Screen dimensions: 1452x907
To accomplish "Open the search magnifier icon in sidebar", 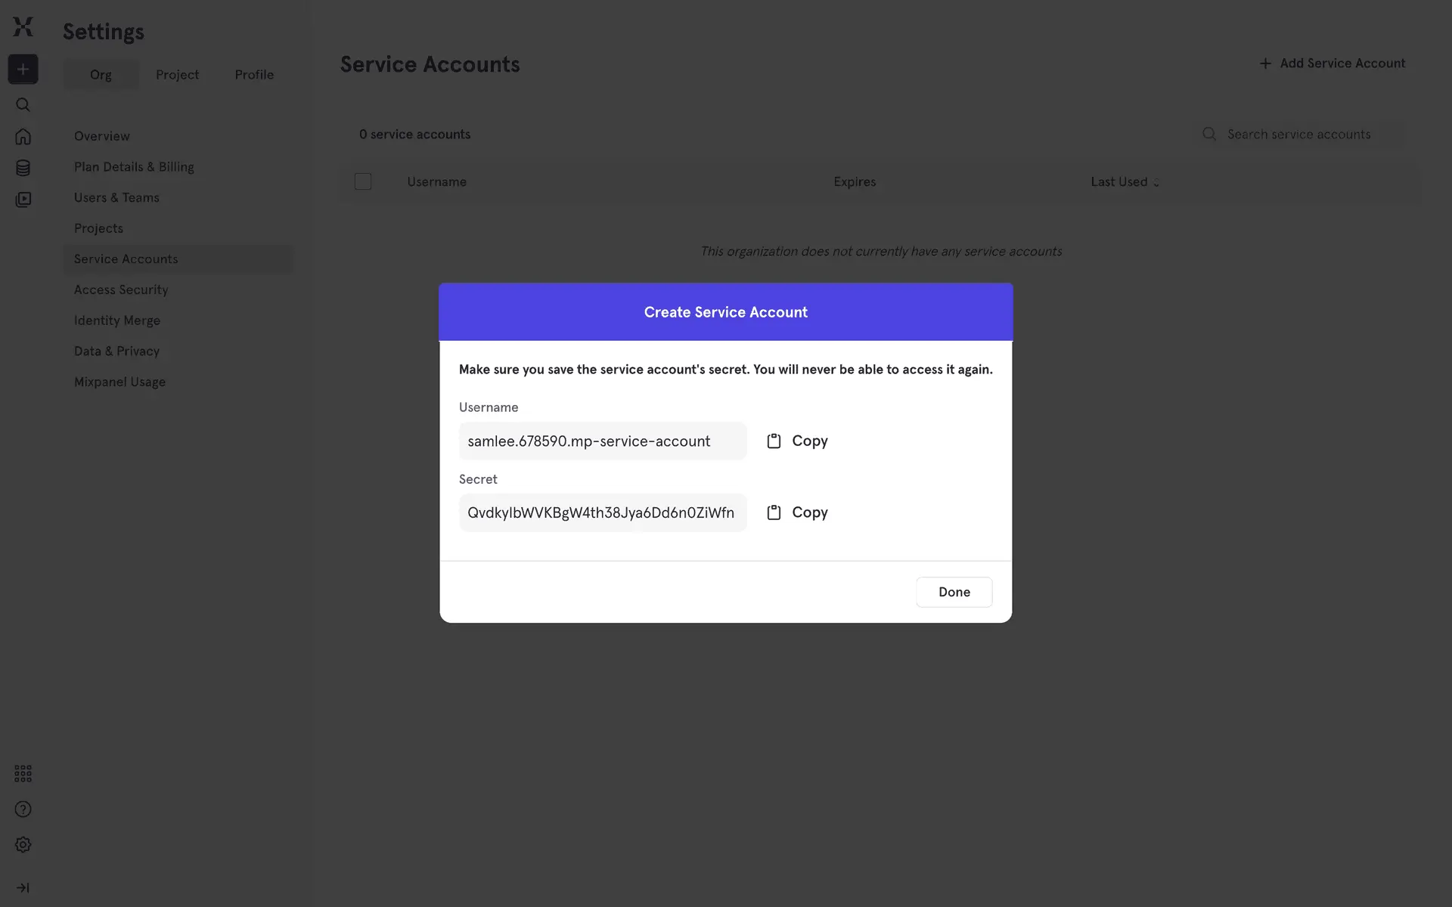I will point(23,105).
